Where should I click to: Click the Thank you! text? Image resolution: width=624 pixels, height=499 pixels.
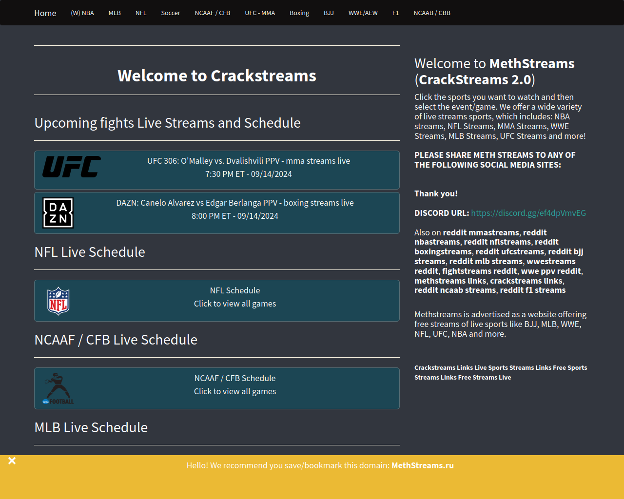click(x=436, y=193)
